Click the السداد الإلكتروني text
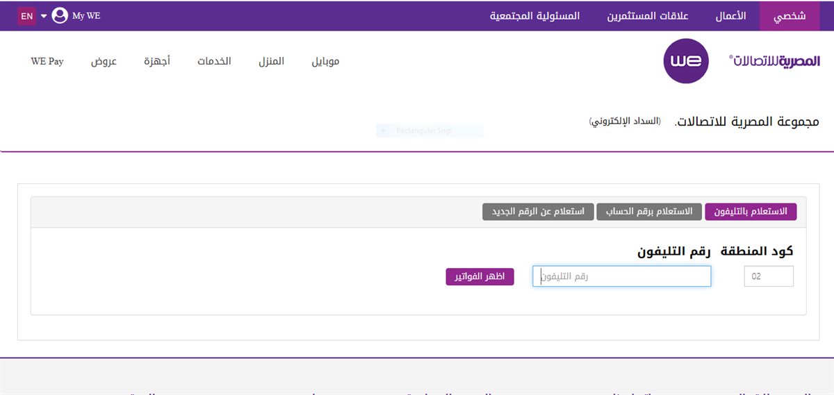834x395 pixels. (x=625, y=121)
